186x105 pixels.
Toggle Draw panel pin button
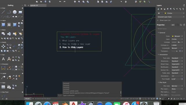click(x=22, y=8)
